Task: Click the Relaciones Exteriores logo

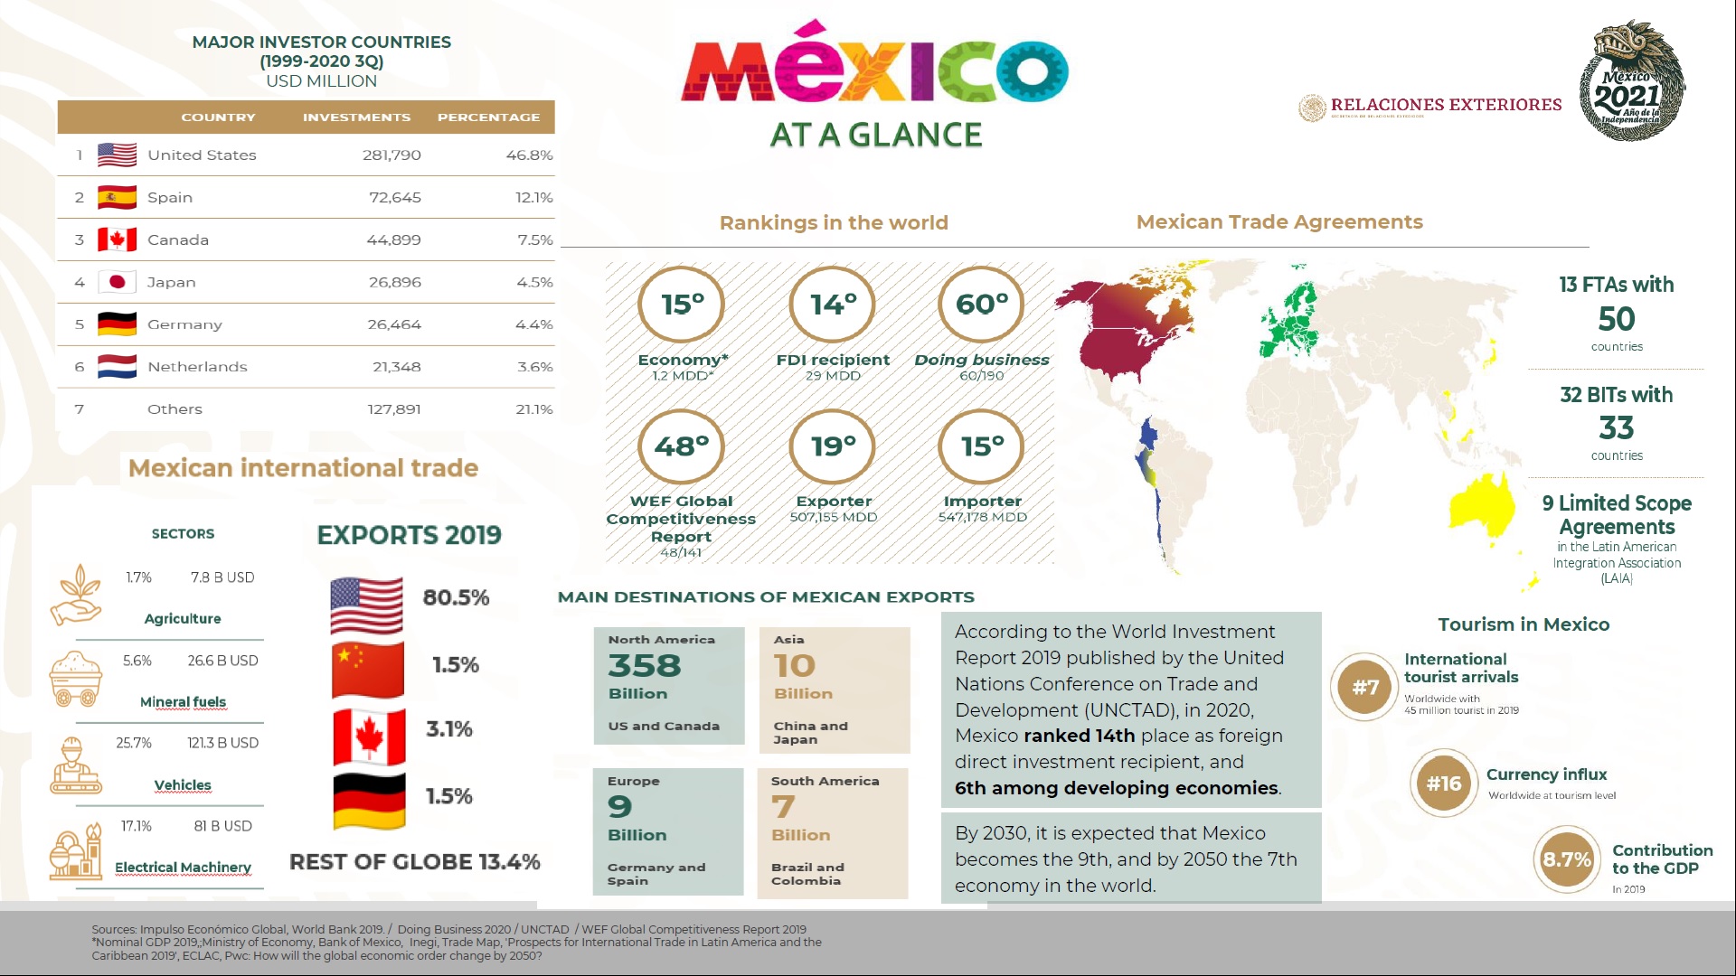Action: tap(1430, 108)
